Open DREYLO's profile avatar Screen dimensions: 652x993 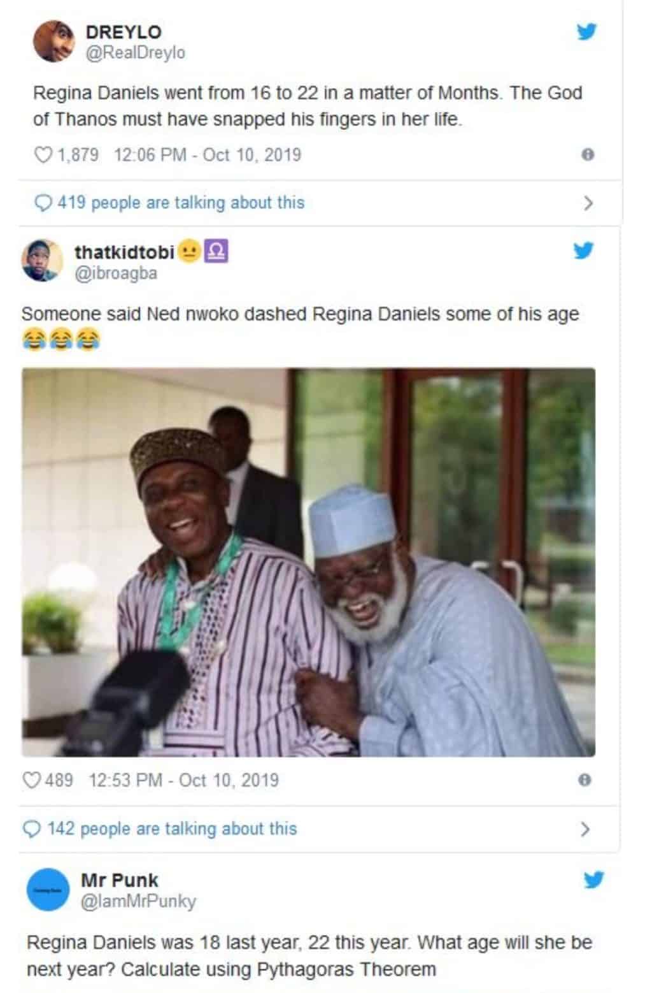54,41
